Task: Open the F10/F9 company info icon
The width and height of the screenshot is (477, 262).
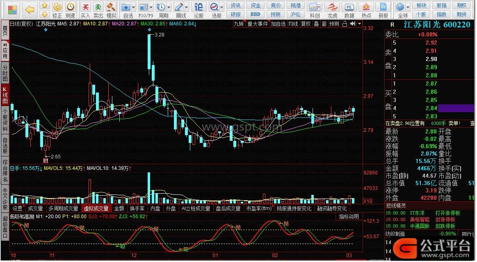Action: [143, 7]
